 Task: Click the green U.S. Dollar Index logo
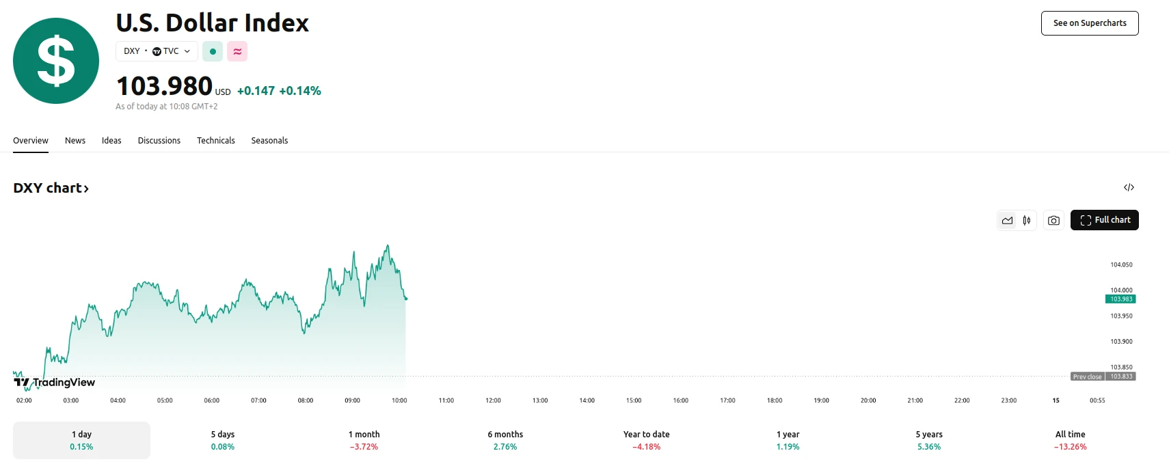[55, 60]
